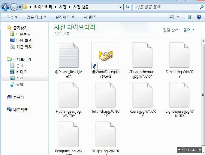Select 컴퓨터 in the navigation pane
Viewport: 205px width, 155px height.
tap(19, 97)
